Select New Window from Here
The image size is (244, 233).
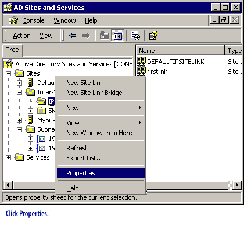coord(101,133)
